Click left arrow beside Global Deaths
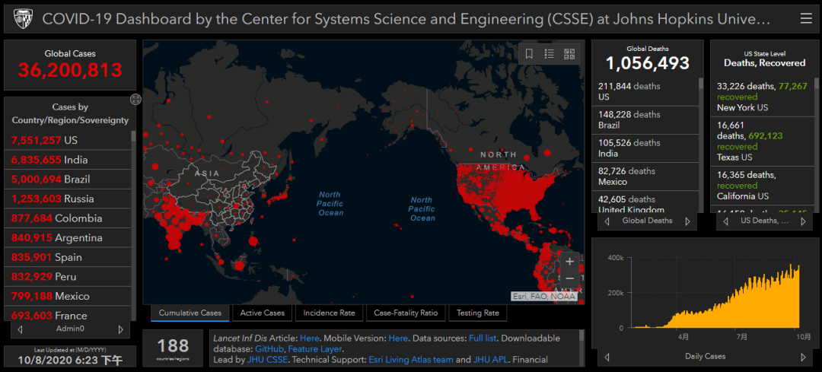Viewport: 822px width, 372px height. [607, 221]
